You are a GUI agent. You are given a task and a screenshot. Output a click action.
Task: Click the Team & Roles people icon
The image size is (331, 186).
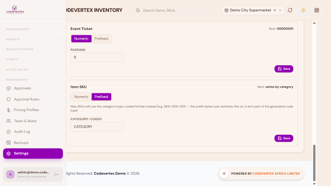[x=9, y=121]
